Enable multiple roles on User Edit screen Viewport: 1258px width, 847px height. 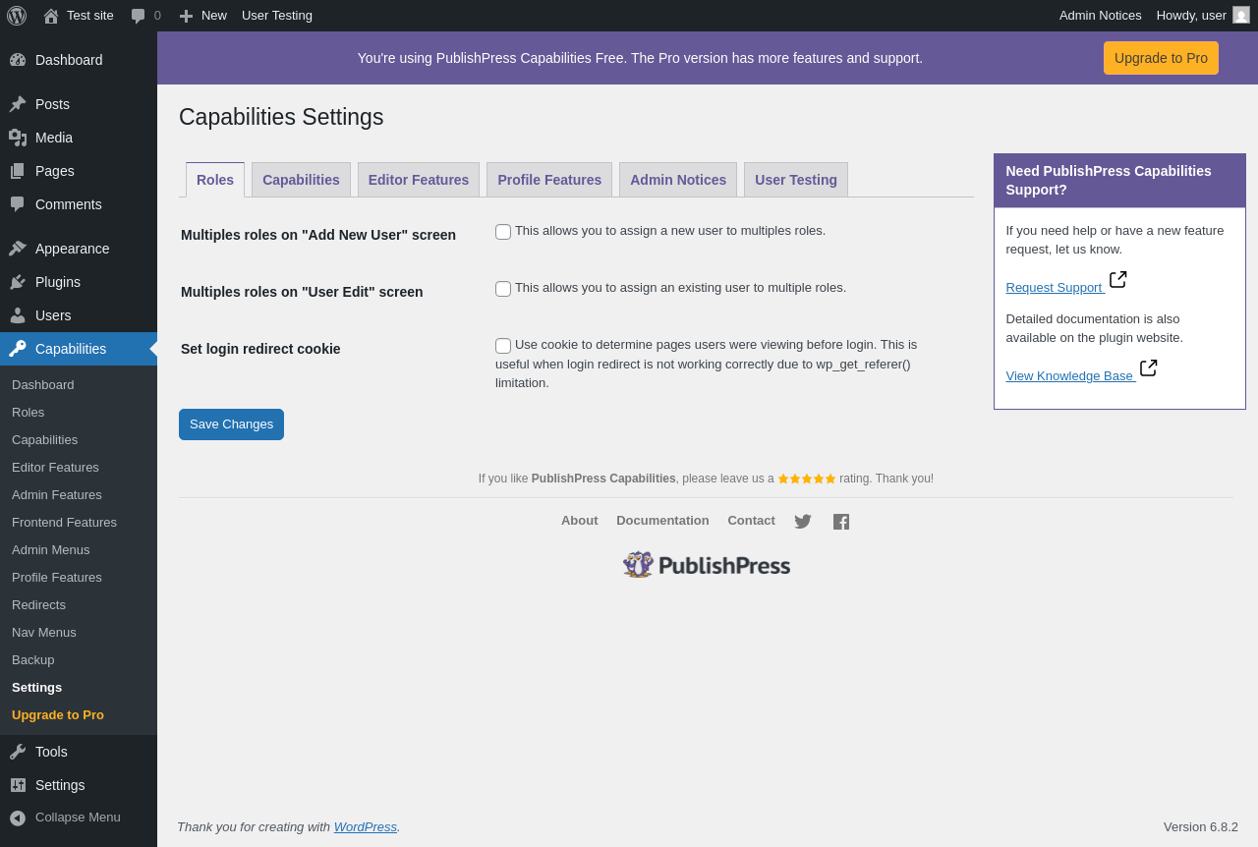[x=503, y=289]
